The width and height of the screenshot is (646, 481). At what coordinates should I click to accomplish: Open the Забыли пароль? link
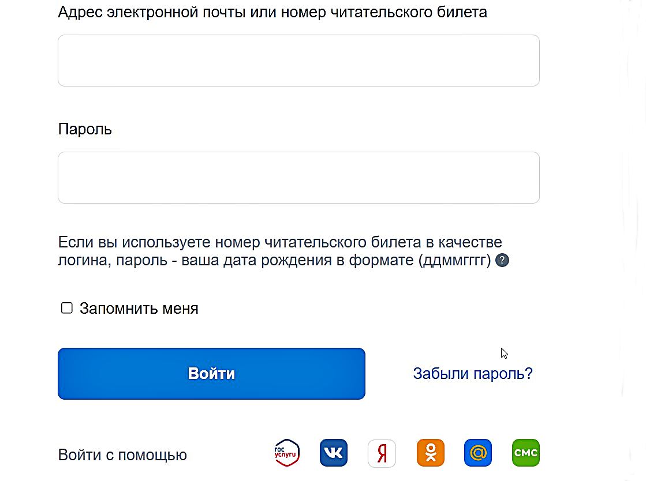tap(473, 374)
